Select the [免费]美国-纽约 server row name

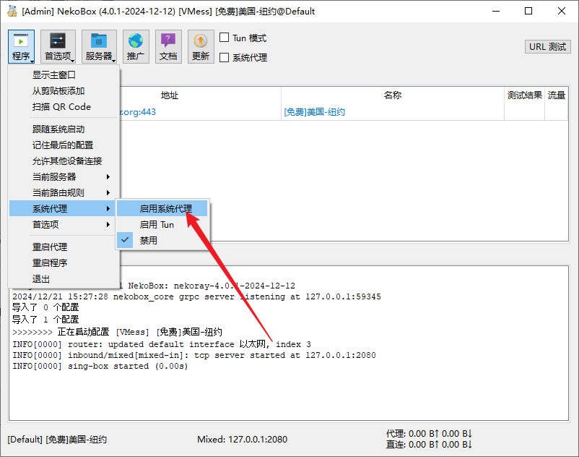click(x=315, y=112)
